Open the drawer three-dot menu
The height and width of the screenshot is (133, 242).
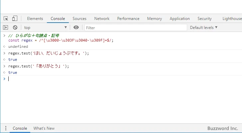point(5,128)
